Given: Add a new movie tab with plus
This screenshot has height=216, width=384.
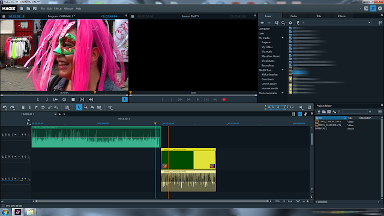Looking at the screenshot, I should 60,114.
